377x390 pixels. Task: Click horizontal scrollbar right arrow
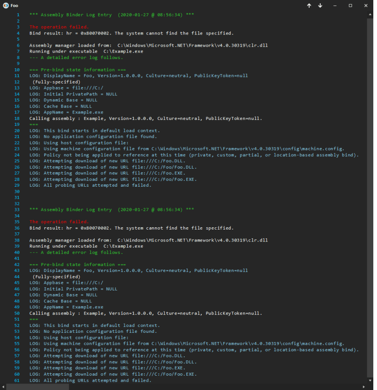(x=364, y=387)
